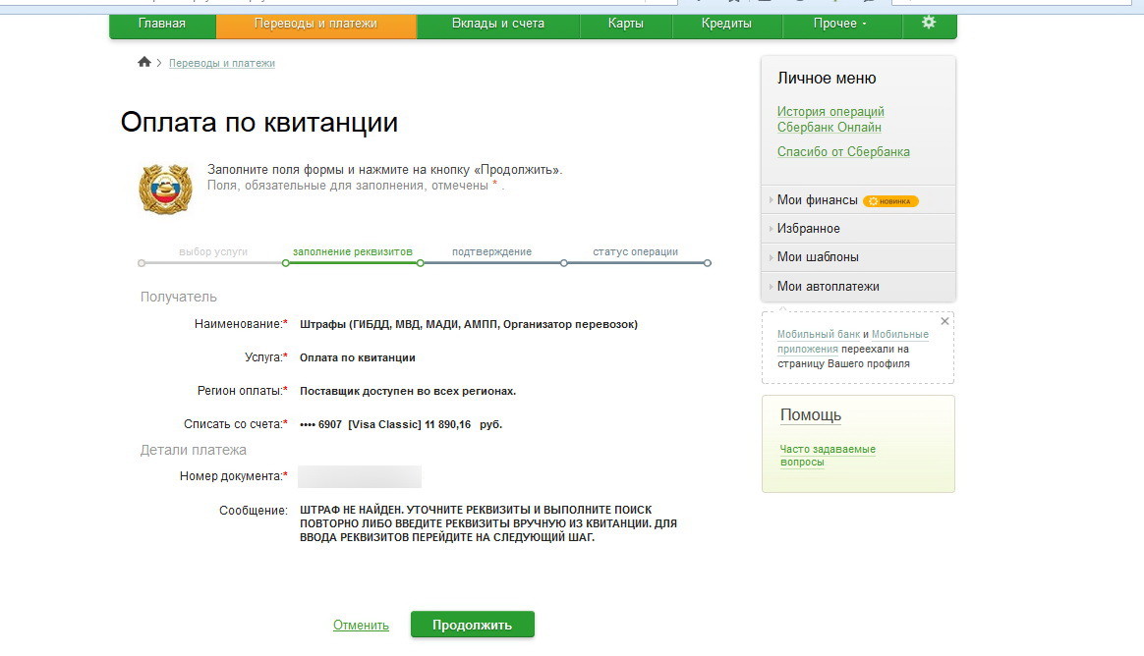Click the выбор услуги step
The height and width of the screenshot is (656, 1144).
tap(213, 251)
